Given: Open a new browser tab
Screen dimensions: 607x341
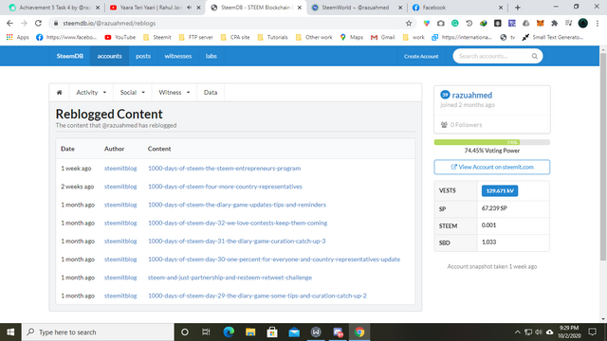Looking at the screenshot, I should pyautogui.click(x=517, y=8).
